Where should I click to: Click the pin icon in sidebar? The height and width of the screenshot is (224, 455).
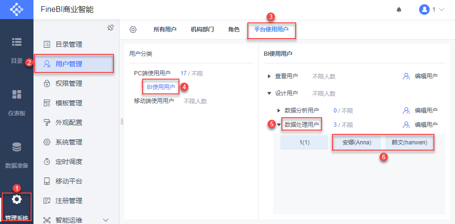[x=110, y=28]
